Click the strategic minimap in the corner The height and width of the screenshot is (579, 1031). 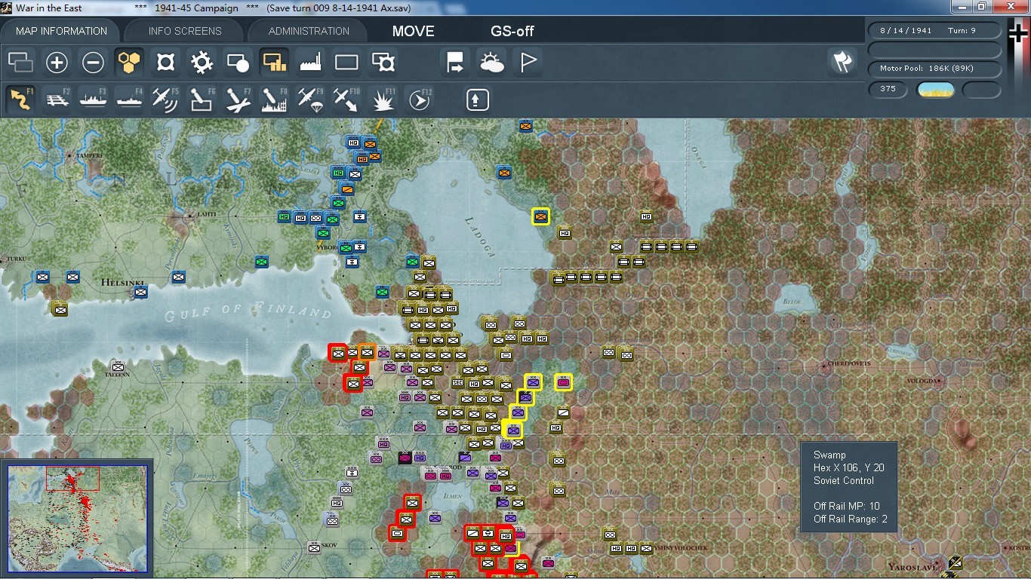tap(78, 518)
